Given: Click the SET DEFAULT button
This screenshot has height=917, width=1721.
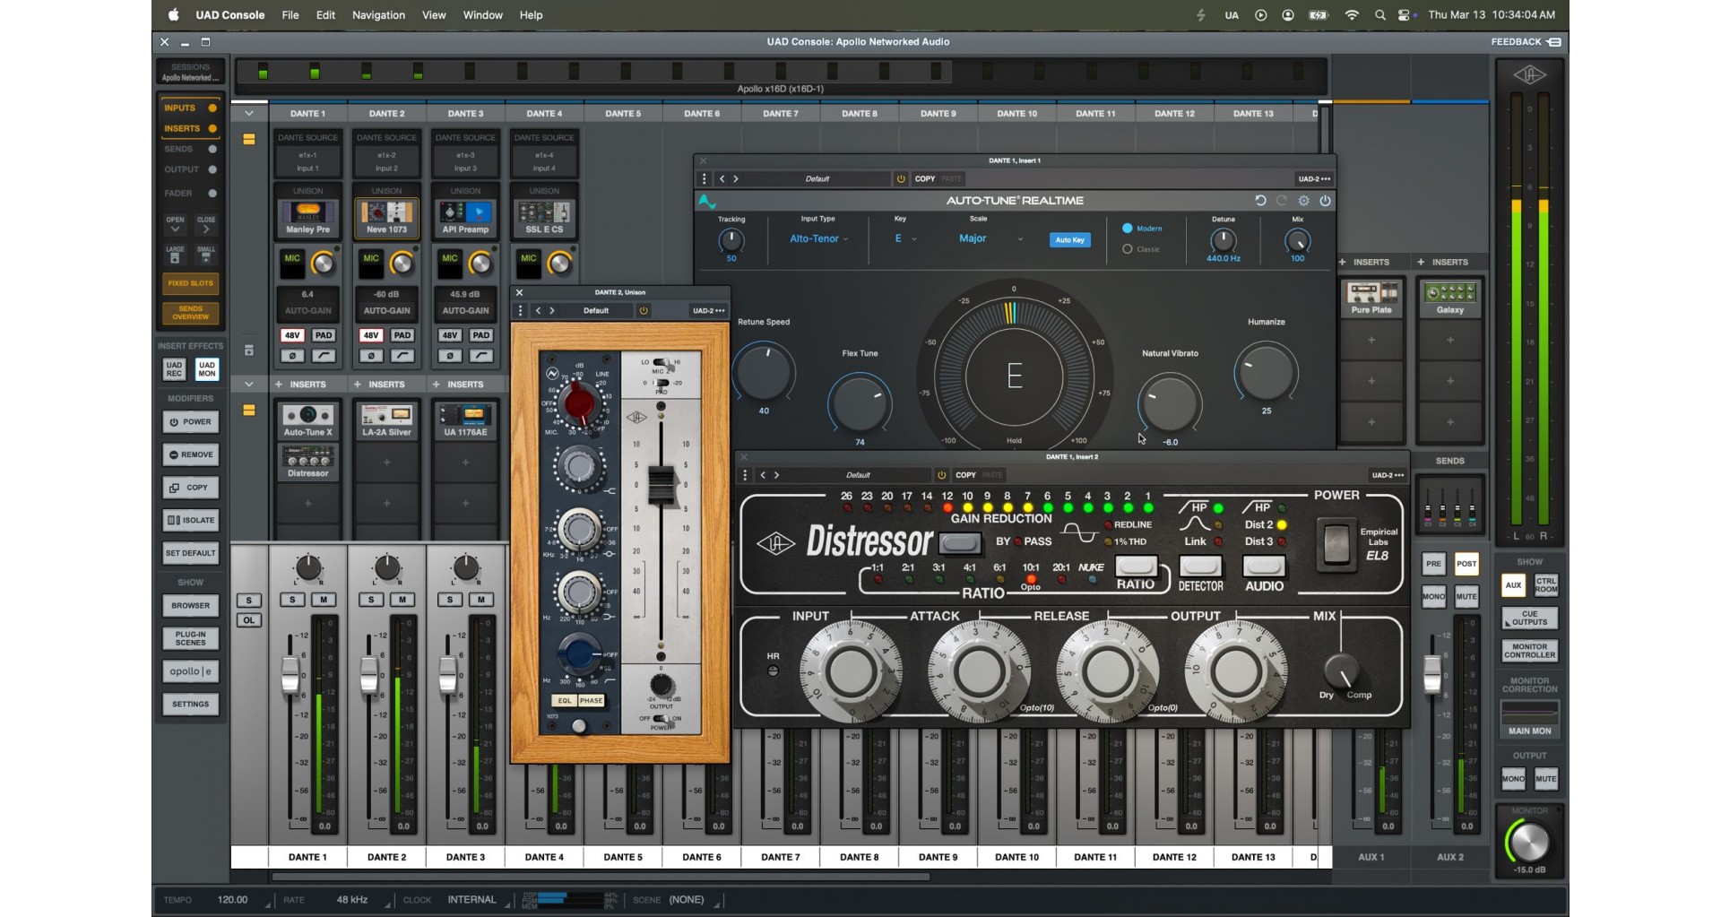Looking at the screenshot, I should click(190, 553).
